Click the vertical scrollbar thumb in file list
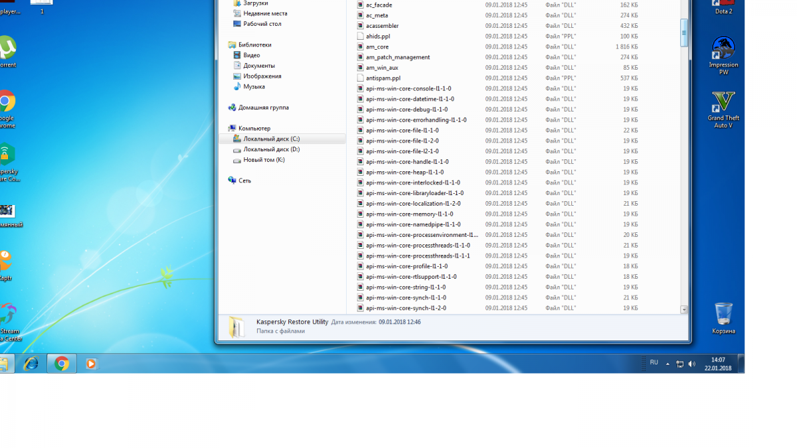 tap(684, 33)
